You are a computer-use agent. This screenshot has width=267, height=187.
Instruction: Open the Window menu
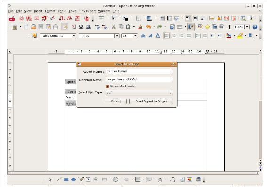(104, 11)
